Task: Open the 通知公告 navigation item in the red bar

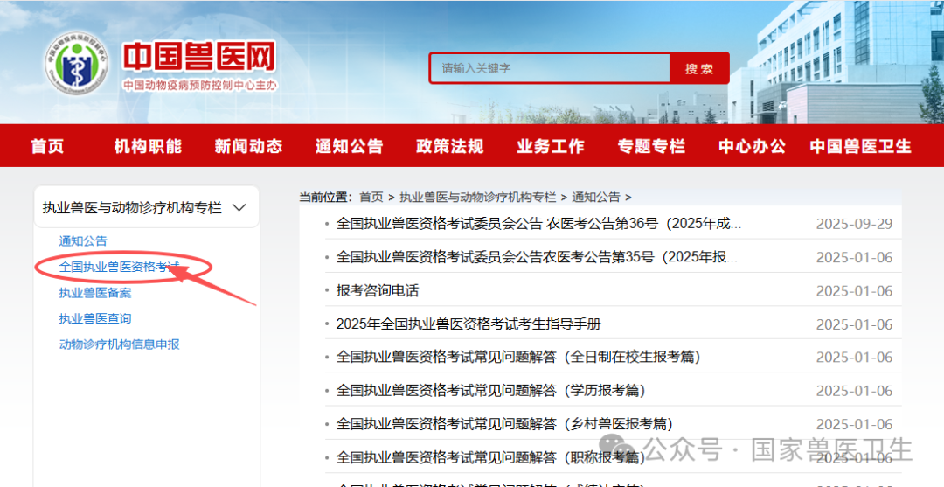Action: point(349,146)
